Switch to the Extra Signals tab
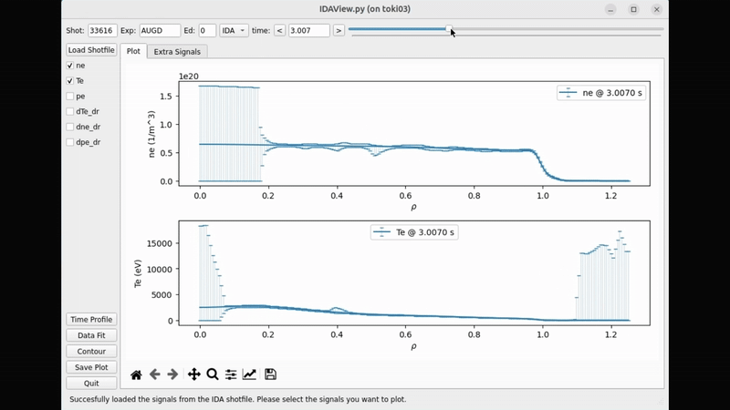The image size is (730, 410). click(x=179, y=52)
